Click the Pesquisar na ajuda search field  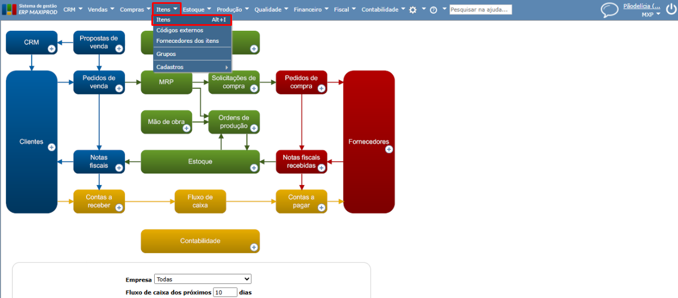[481, 9]
